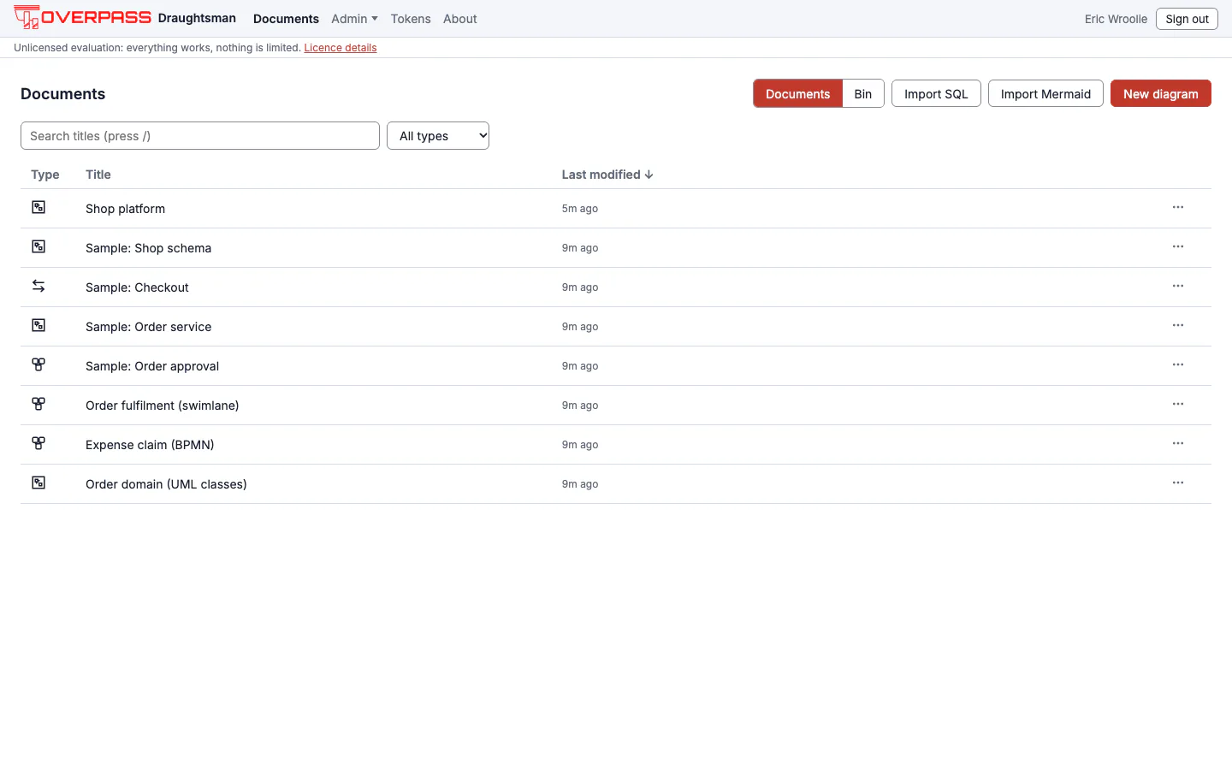The width and height of the screenshot is (1232, 770).
Task: Click the diagram type icon for Shop platform
Action: [38, 207]
